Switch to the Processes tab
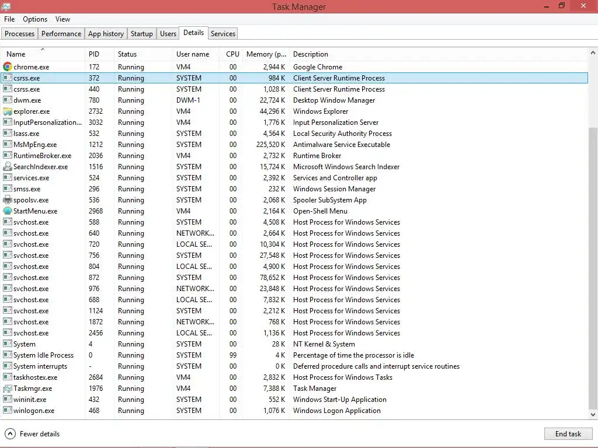Image resolution: width=598 pixels, height=448 pixels. (x=19, y=33)
